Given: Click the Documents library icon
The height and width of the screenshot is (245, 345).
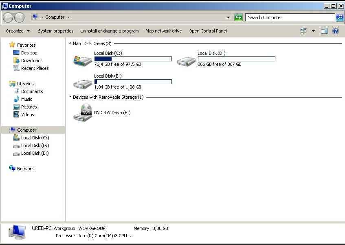Looking at the screenshot, I should 16,91.
